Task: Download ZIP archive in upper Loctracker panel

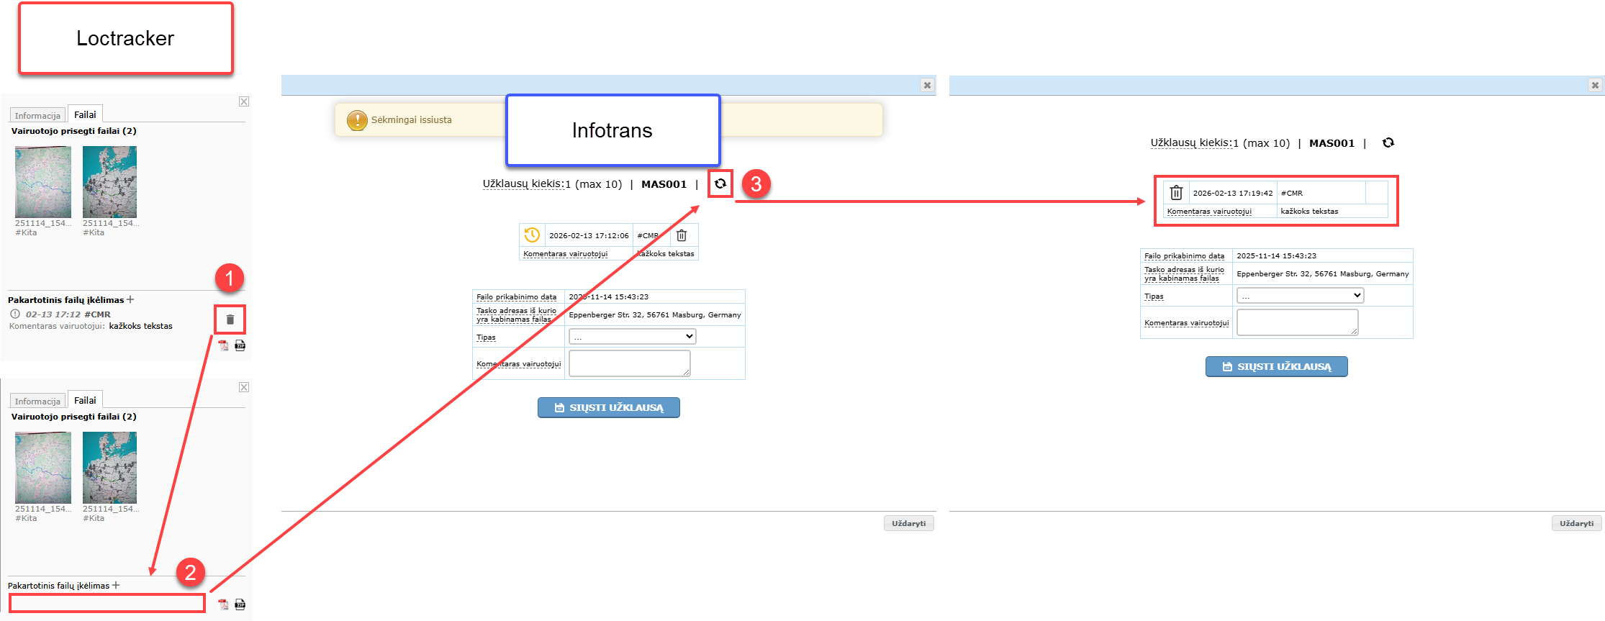Action: (240, 345)
